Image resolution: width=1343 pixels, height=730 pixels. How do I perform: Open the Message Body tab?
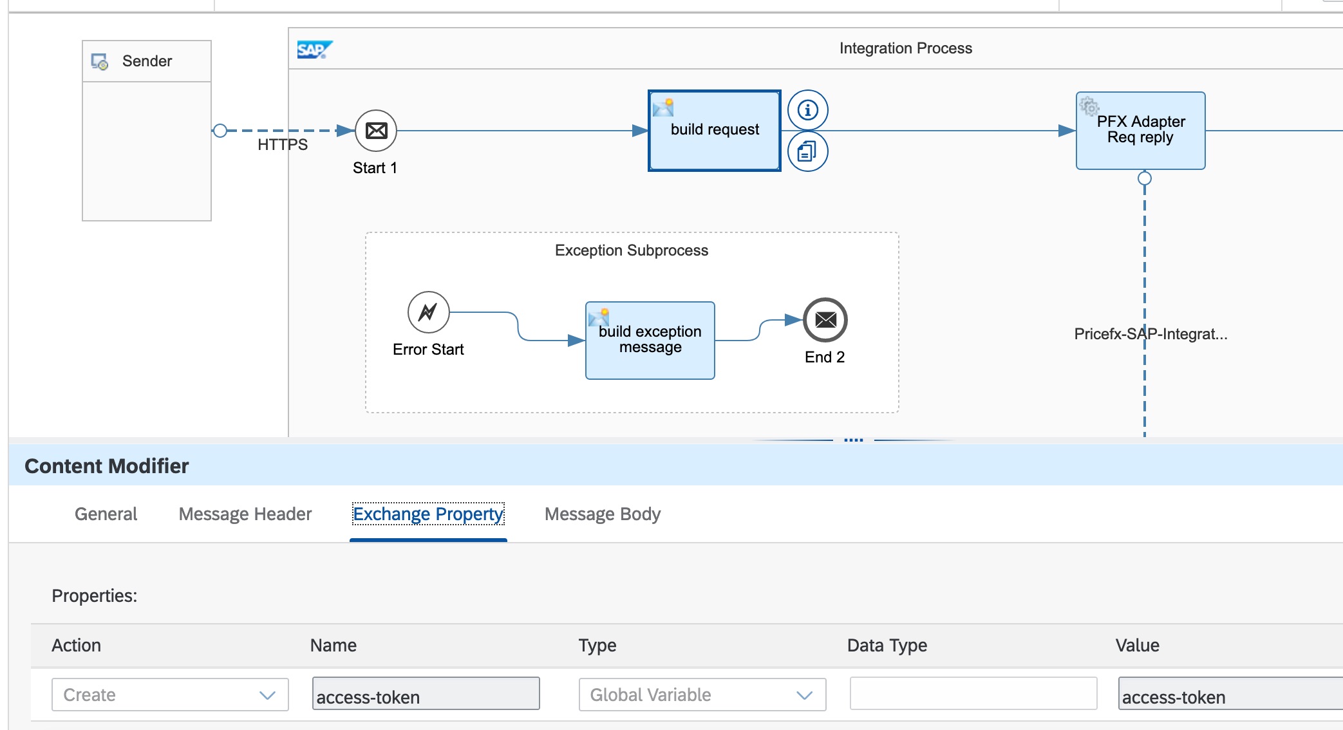[x=602, y=514]
